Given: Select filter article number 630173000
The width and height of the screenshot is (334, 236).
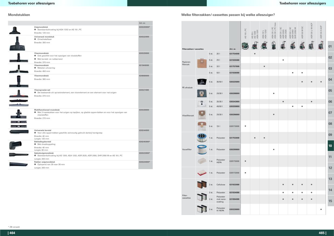Looking at the screenshot, I should point(234,126).
